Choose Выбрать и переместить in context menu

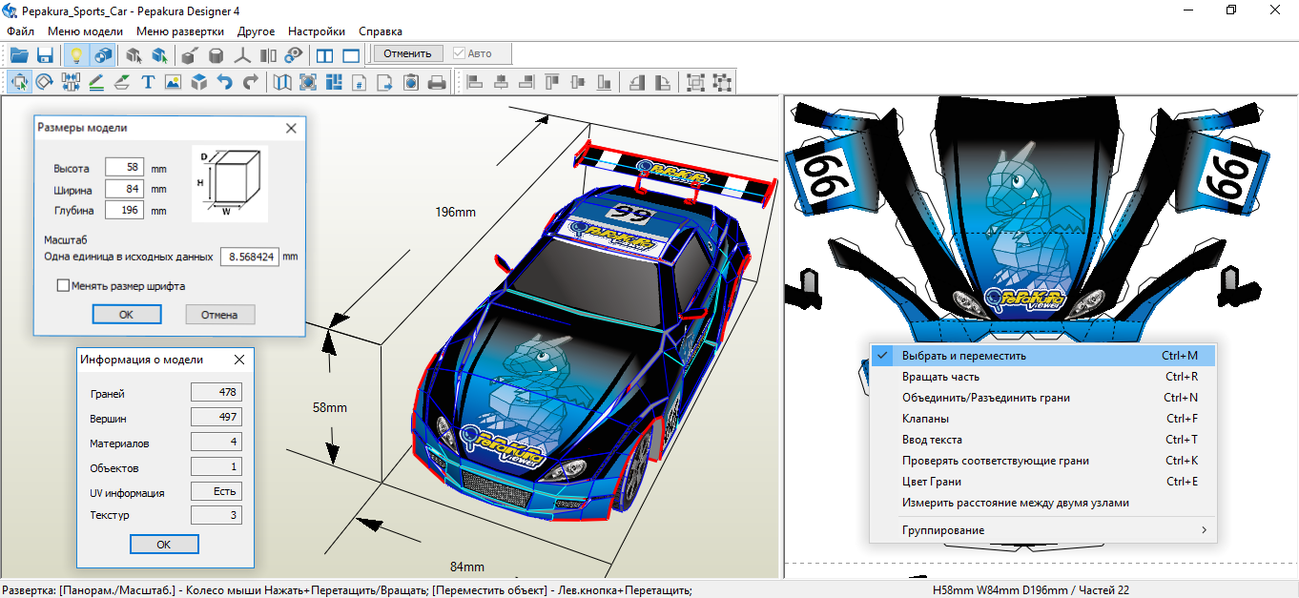[1043, 356]
